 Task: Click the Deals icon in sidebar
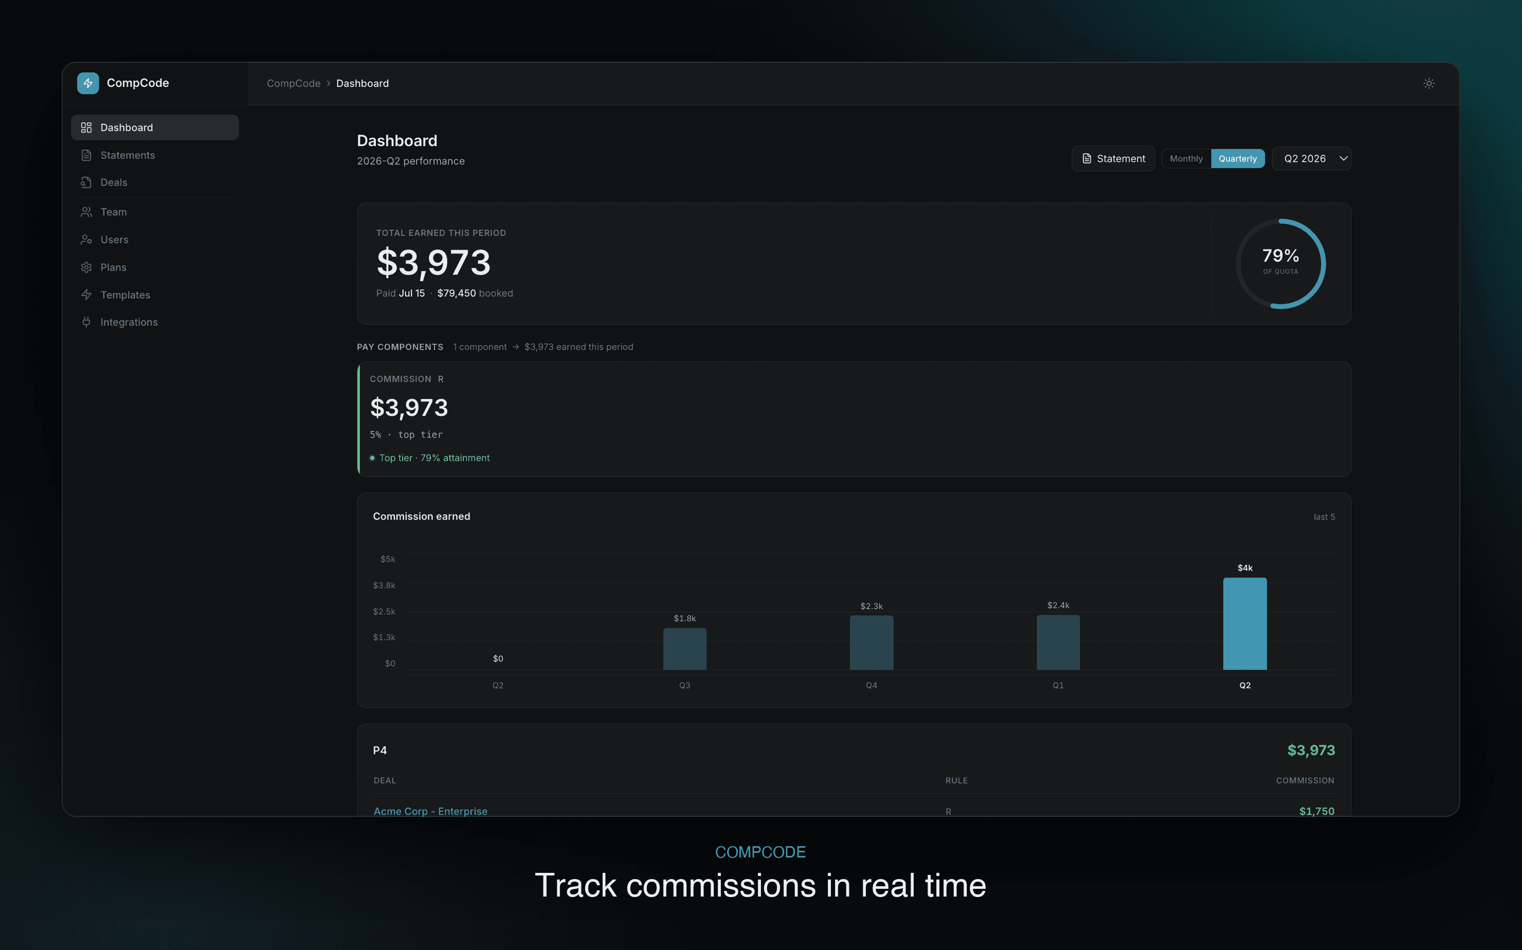[x=86, y=182]
